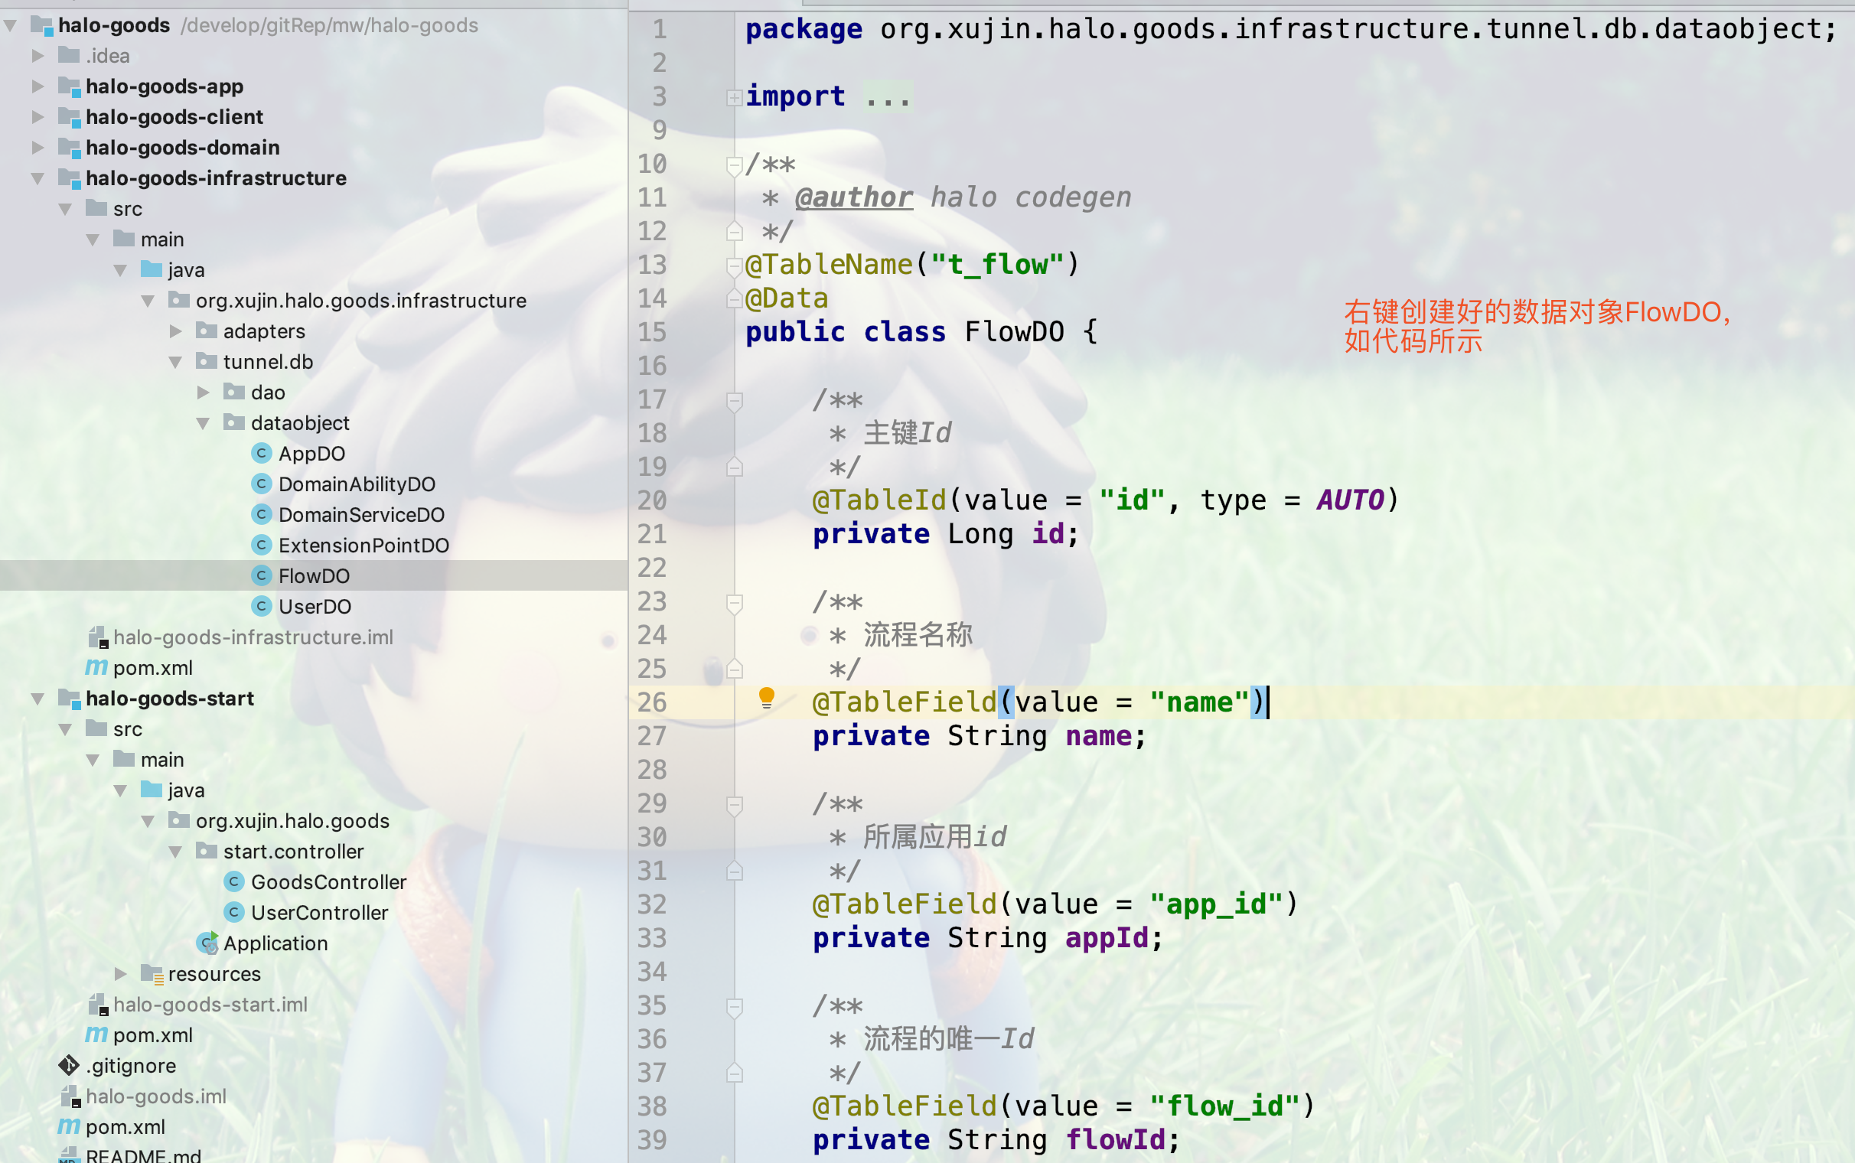
Task: Click the adapters package folder icon
Action: [x=206, y=331]
